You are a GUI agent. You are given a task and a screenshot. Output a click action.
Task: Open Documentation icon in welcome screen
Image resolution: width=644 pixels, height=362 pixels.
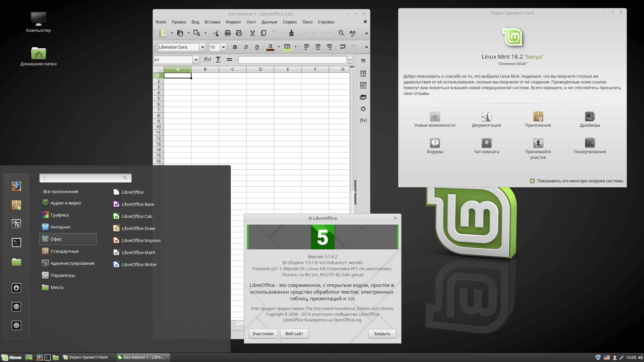tap(486, 116)
